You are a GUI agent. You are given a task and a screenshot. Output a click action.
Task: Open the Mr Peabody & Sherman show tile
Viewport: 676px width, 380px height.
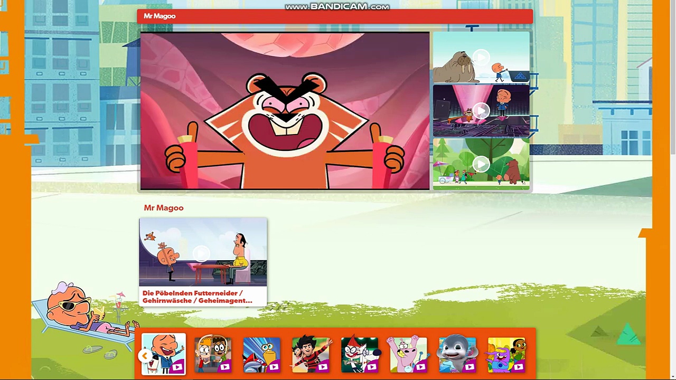360,354
